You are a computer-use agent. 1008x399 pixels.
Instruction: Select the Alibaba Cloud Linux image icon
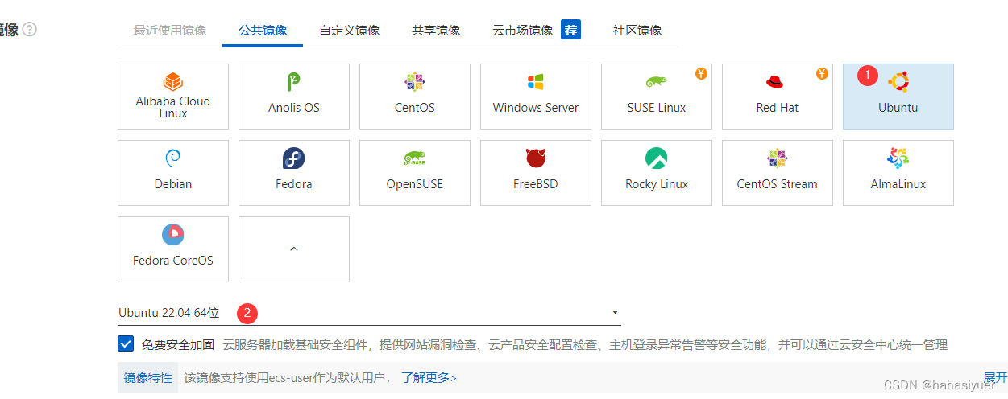(172, 81)
